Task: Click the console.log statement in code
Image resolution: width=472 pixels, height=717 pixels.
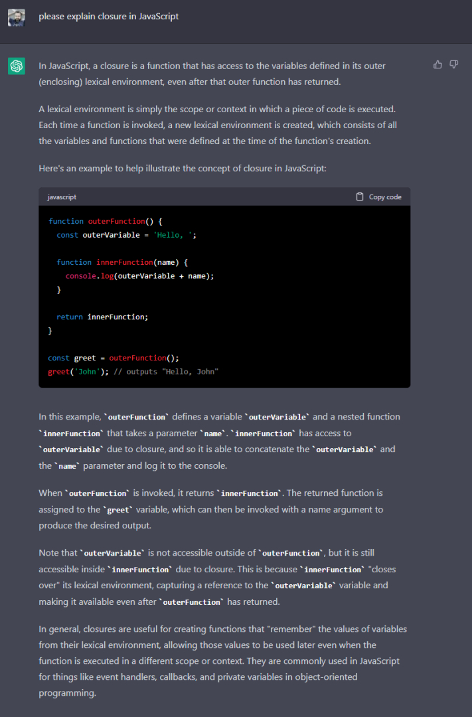Action: [x=139, y=276]
